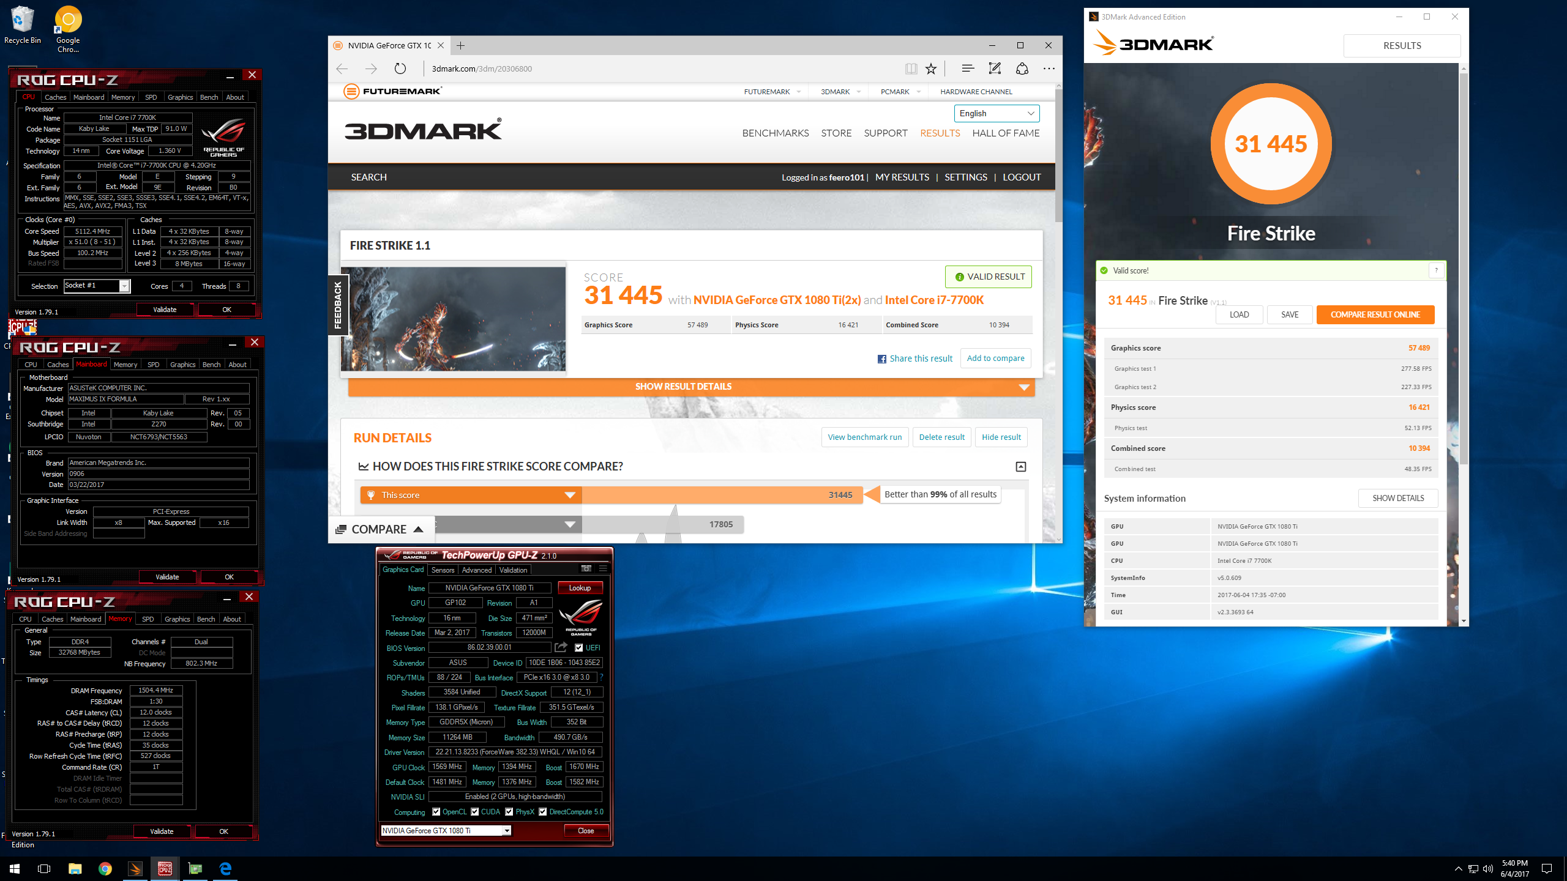Open the Bench tab in Mainboard CPU-Z window
Viewport: 1567px width, 881px height.
pyautogui.click(x=211, y=365)
